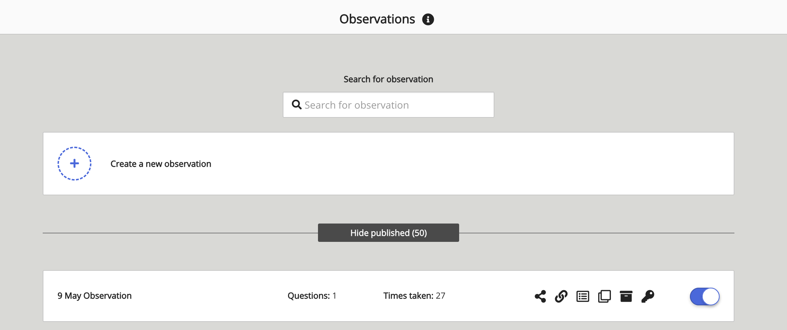Duplicate the 9 May Observation
This screenshot has width=787, height=330.
(x=604, y=297)
